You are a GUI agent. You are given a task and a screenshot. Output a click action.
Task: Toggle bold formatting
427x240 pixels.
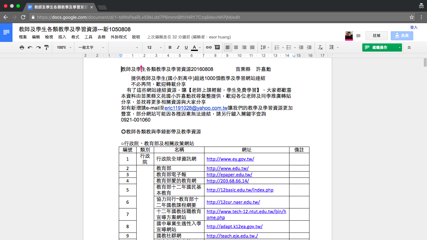point(170,47)
